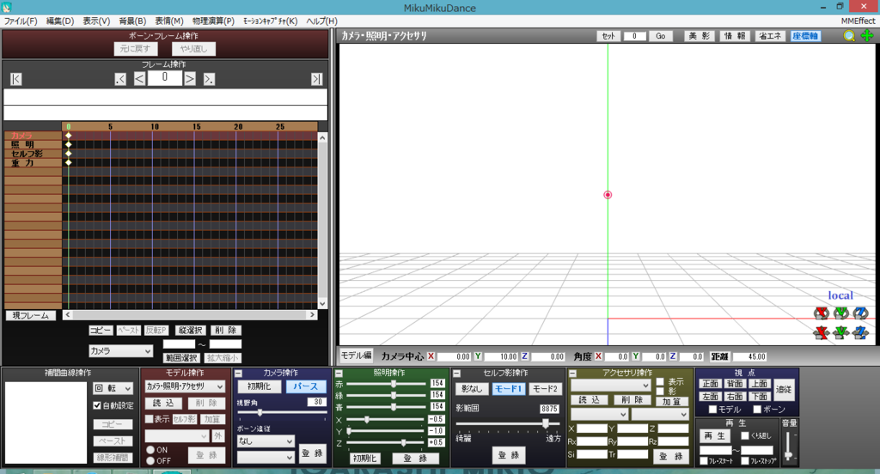
Task: Open the 回転 interpolation dropdown
Action: click(113, 388)
